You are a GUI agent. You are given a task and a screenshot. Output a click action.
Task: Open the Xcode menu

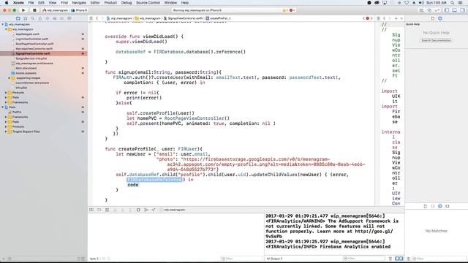18,3
